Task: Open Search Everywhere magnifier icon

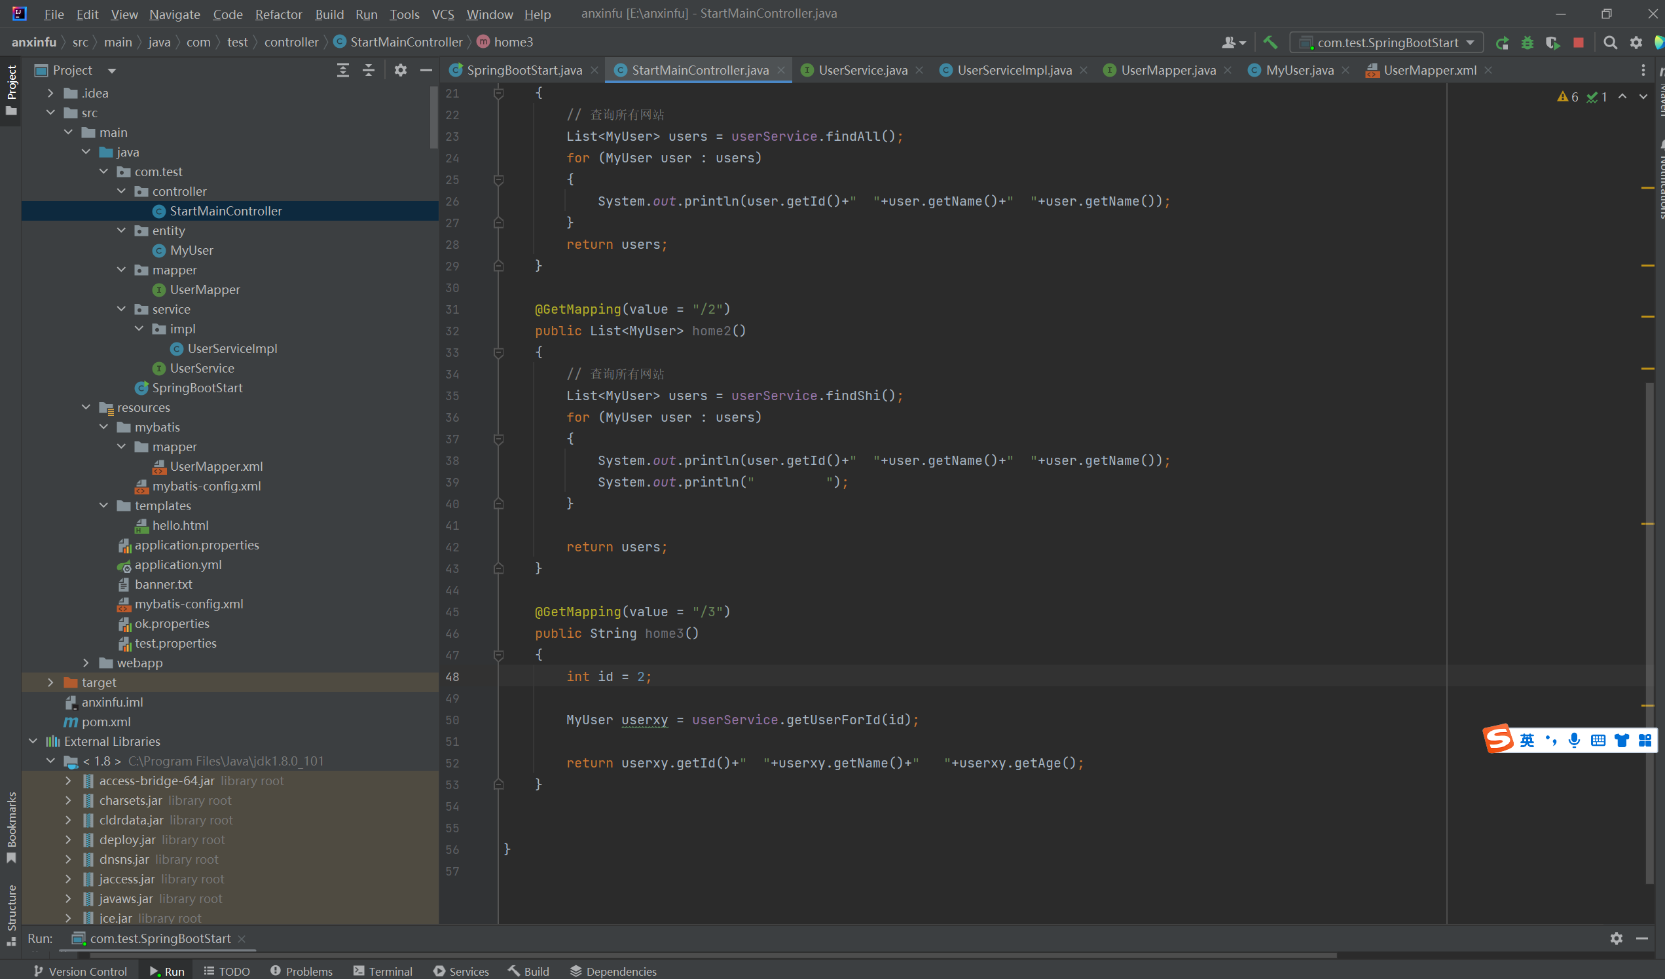Action: (1610, 43)
